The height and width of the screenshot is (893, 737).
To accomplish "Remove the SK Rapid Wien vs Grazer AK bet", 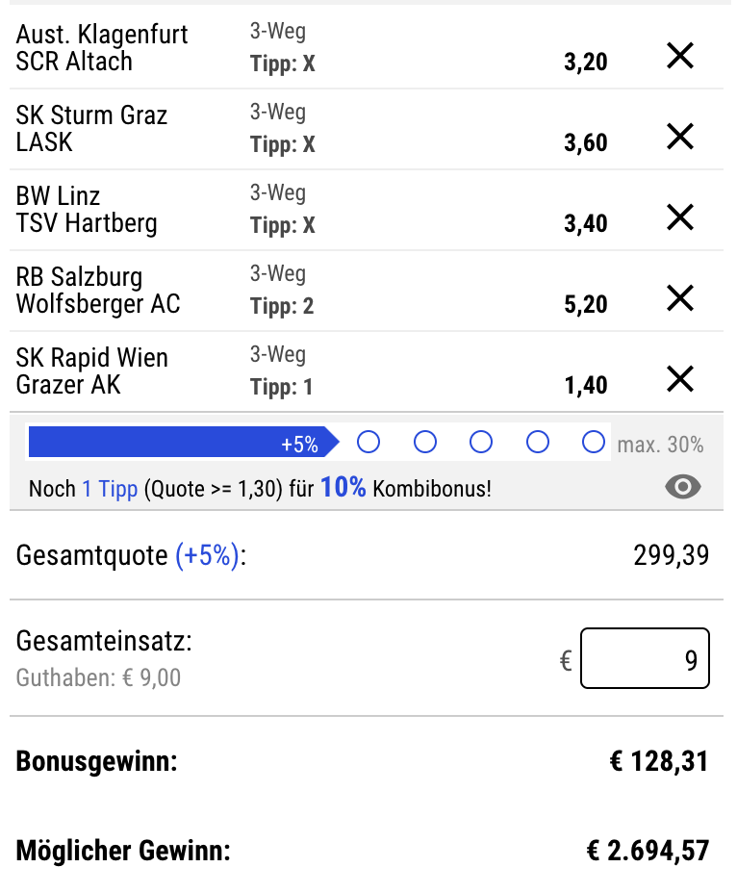I will [x=680, y=379].
